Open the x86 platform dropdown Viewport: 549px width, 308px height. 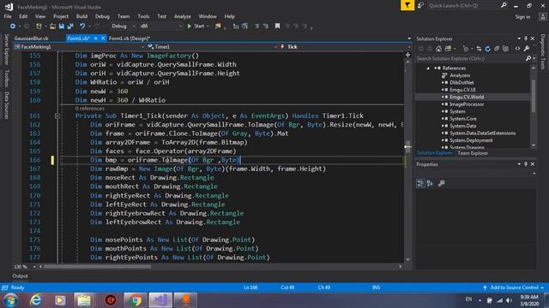181,27
